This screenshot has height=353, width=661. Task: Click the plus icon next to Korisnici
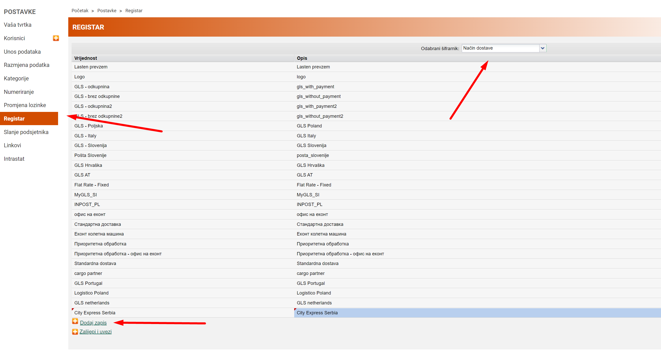[x=56, y=38]
